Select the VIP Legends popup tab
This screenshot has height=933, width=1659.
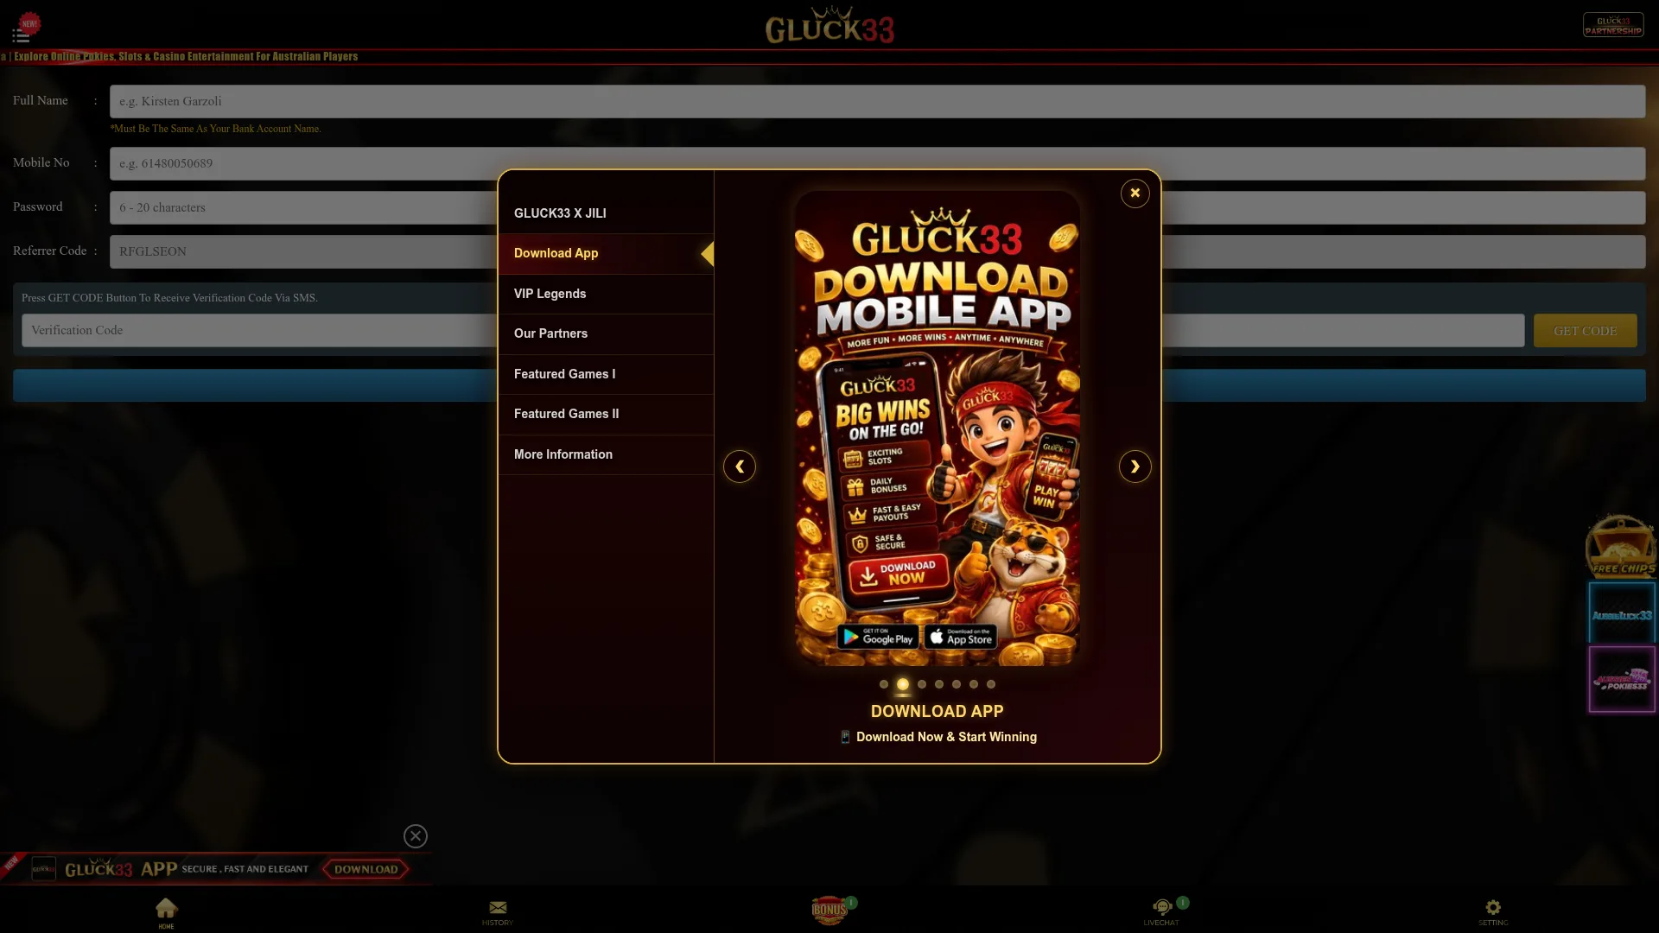606,294
